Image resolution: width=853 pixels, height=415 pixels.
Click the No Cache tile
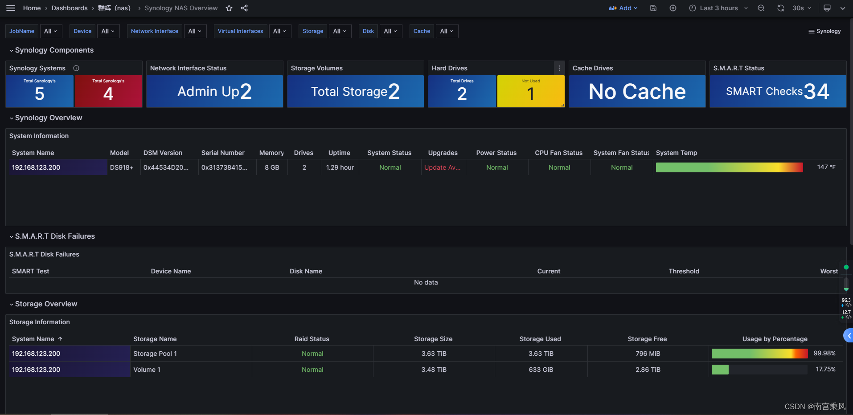pyautogui.click(x=637, y=91)
